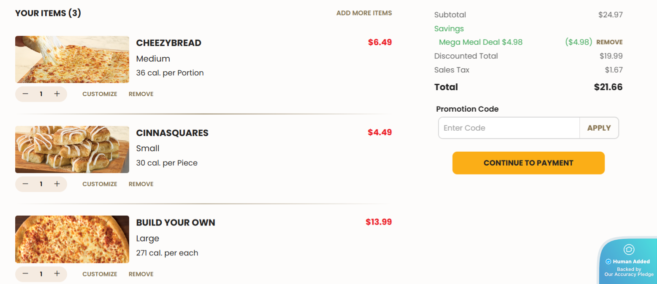Increase Cheezybread quantity with plus icon
This screenshot has width=657, height=284.
pos(57,94)
